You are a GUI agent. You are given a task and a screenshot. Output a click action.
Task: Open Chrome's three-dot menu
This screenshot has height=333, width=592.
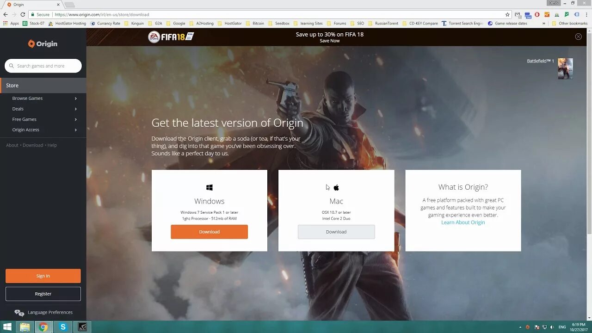[586, 14]
